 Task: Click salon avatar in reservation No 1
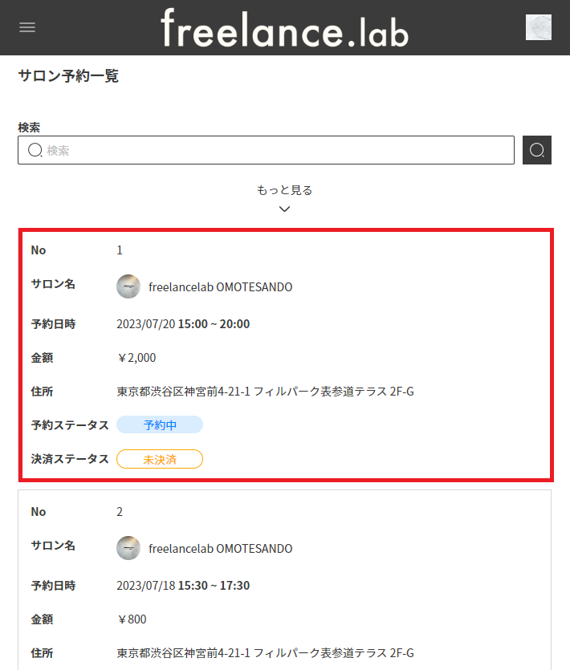(x=128, y=287)
